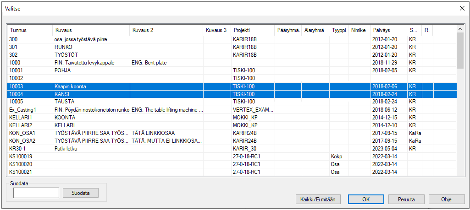Click the OK button
The width and height of the screenshot is (470, 210).
pos(365,199)
